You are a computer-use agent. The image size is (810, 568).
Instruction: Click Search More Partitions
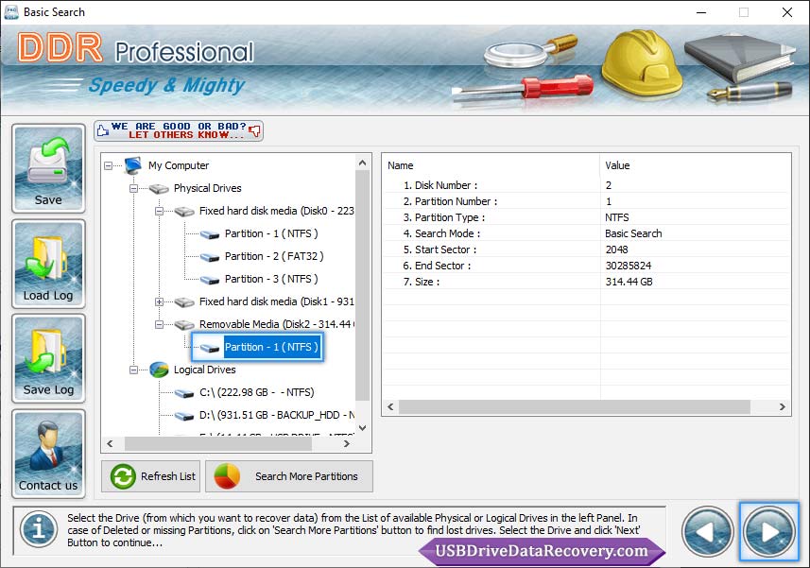pos(289,476)
